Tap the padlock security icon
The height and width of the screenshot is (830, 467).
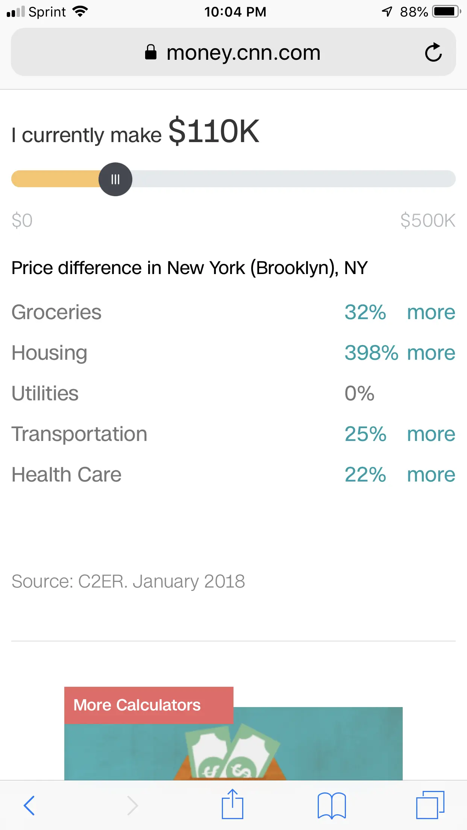pyautogui.click(x=151, y=52)
